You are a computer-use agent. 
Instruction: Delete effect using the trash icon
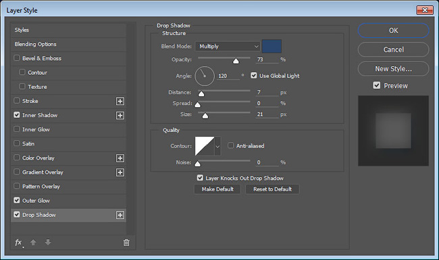126,242
